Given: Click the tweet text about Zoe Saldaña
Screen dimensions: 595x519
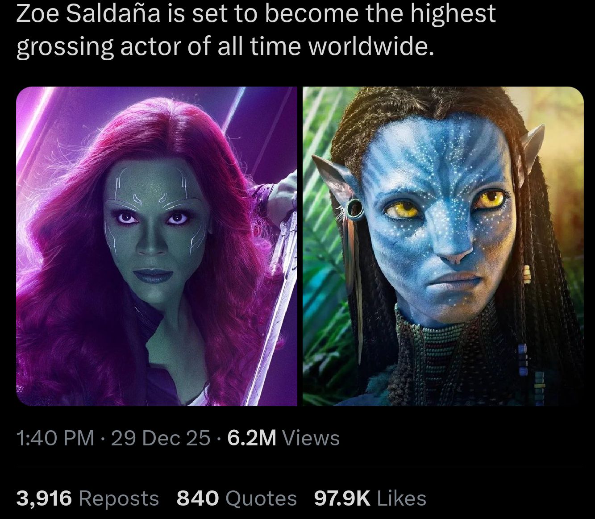Looking at the screenshot, I should pyautogui.click(x=256, y=29).
